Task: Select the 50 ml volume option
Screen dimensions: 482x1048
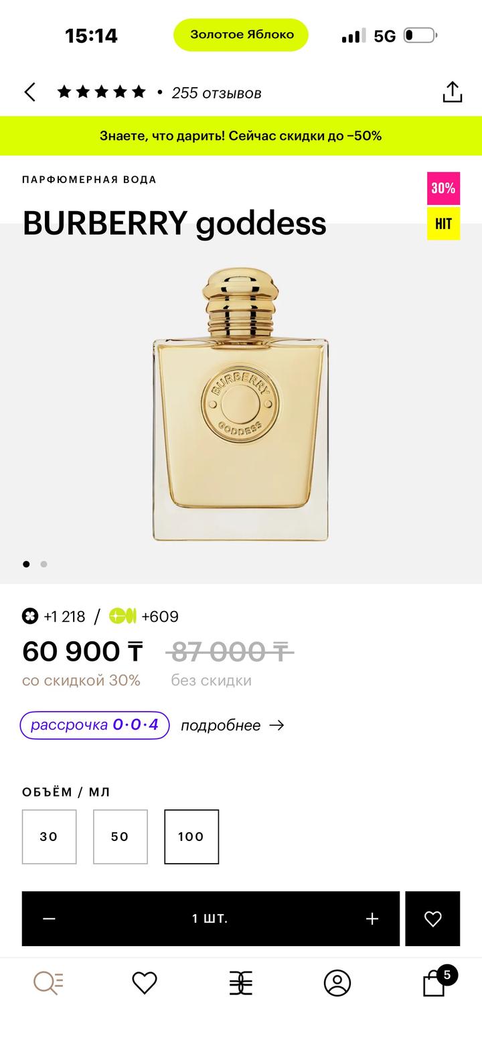Action: 120,836
